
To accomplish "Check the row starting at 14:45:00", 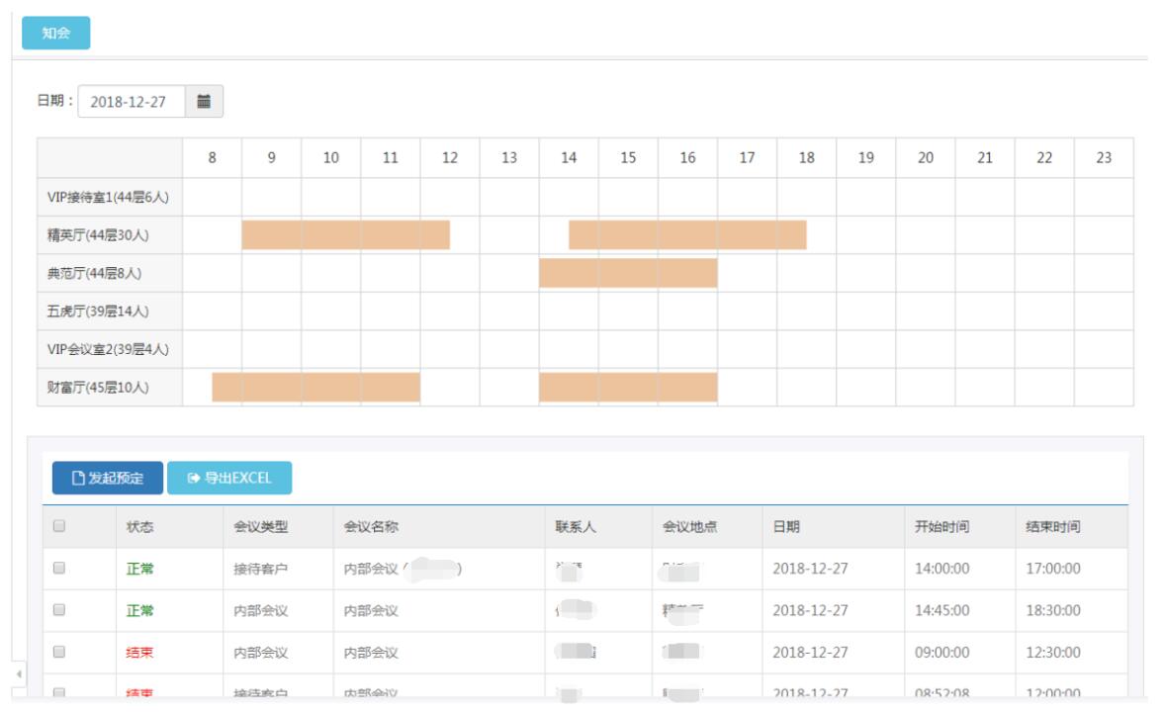I will tap(59, 610).
